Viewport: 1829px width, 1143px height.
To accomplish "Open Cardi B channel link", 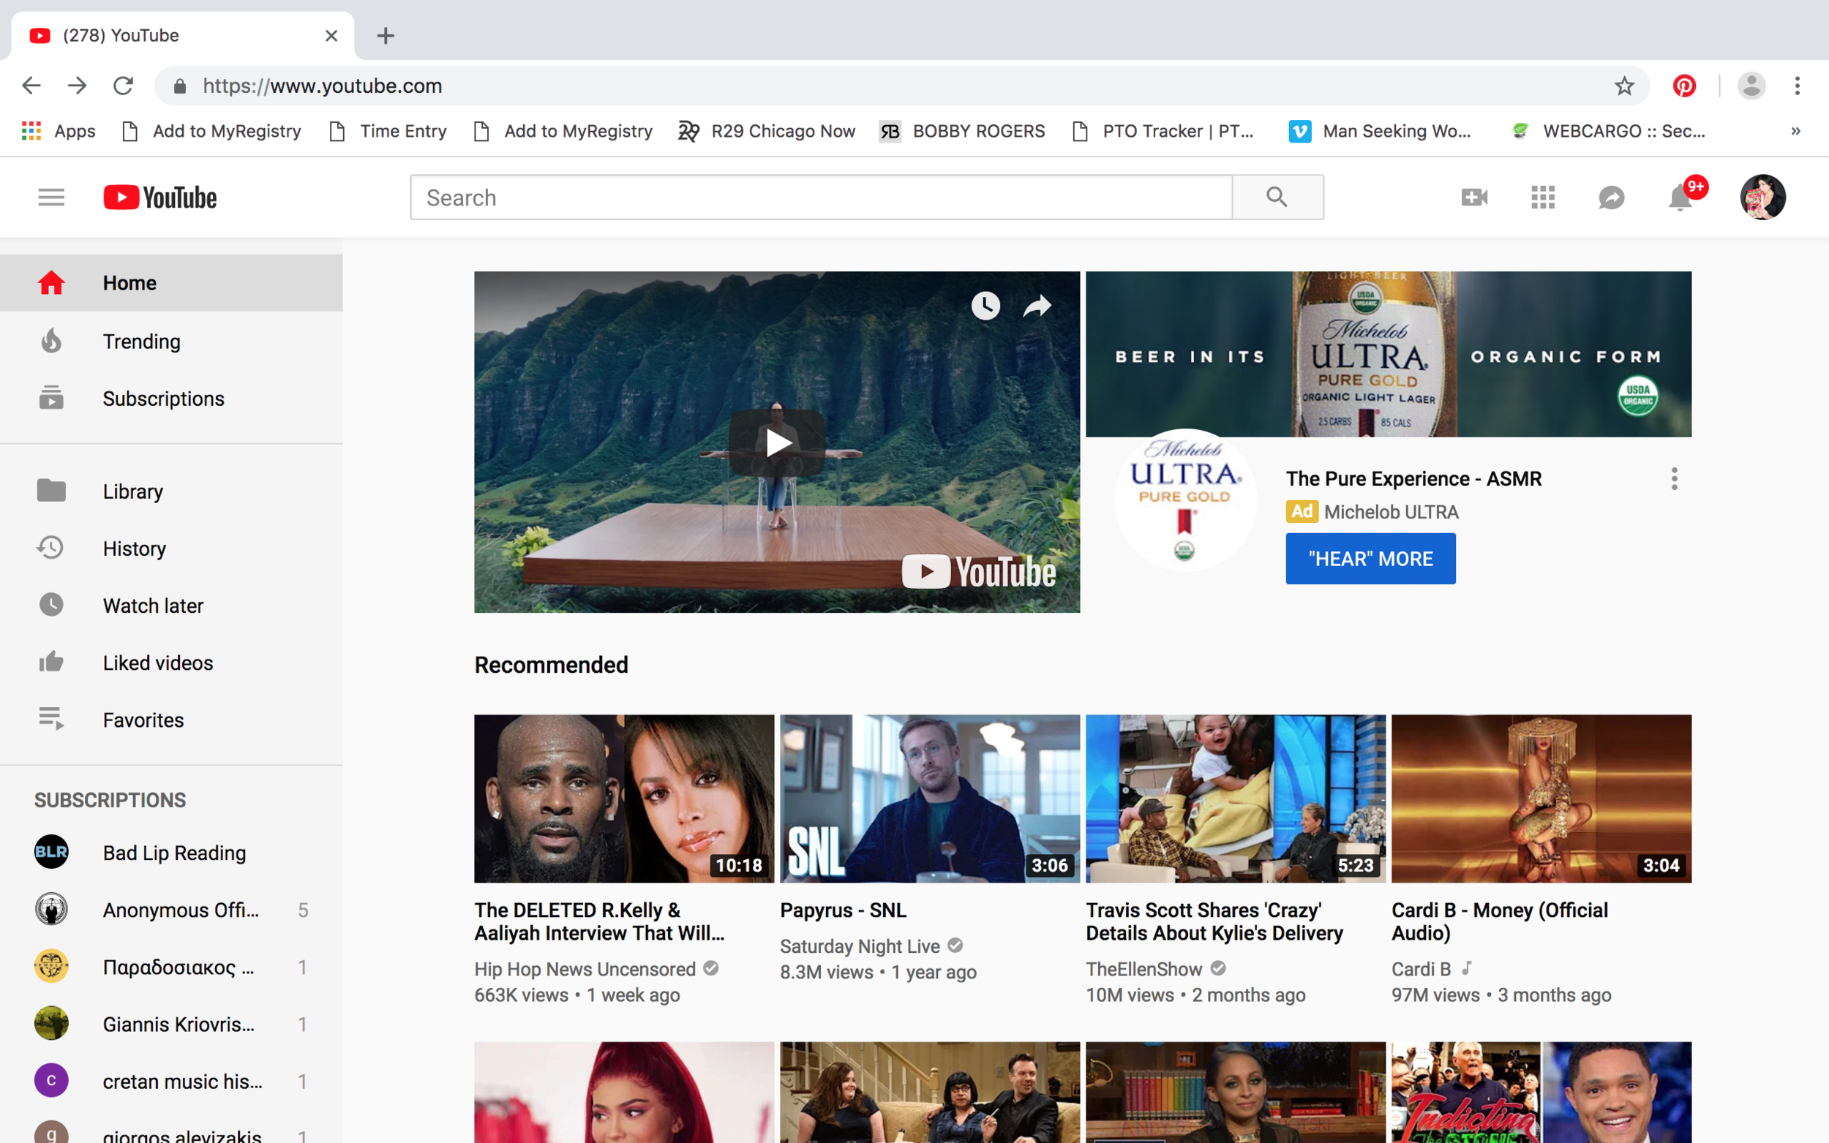I will click(1421, 968).
